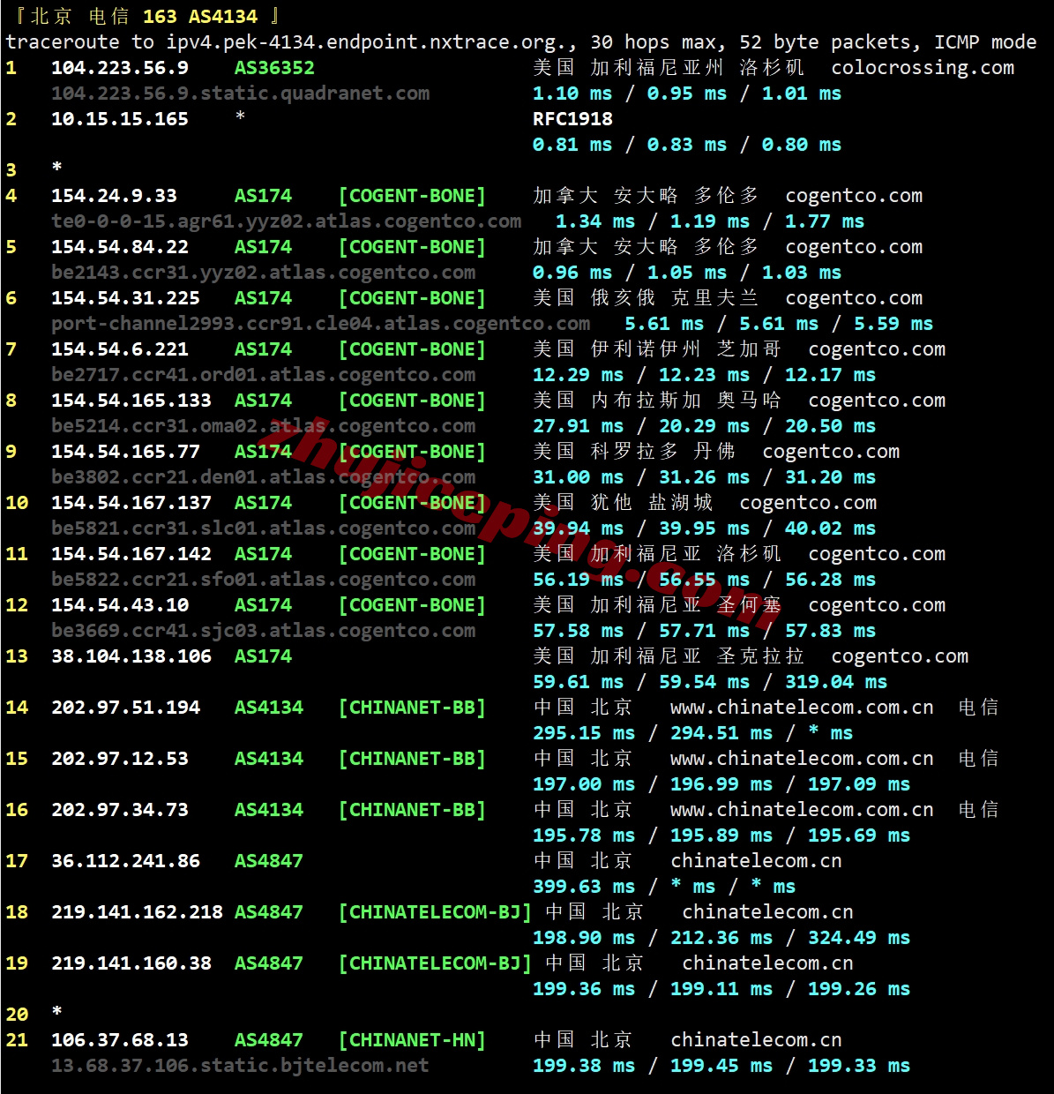Click IP address 219.141.160.38

(131, 963)
